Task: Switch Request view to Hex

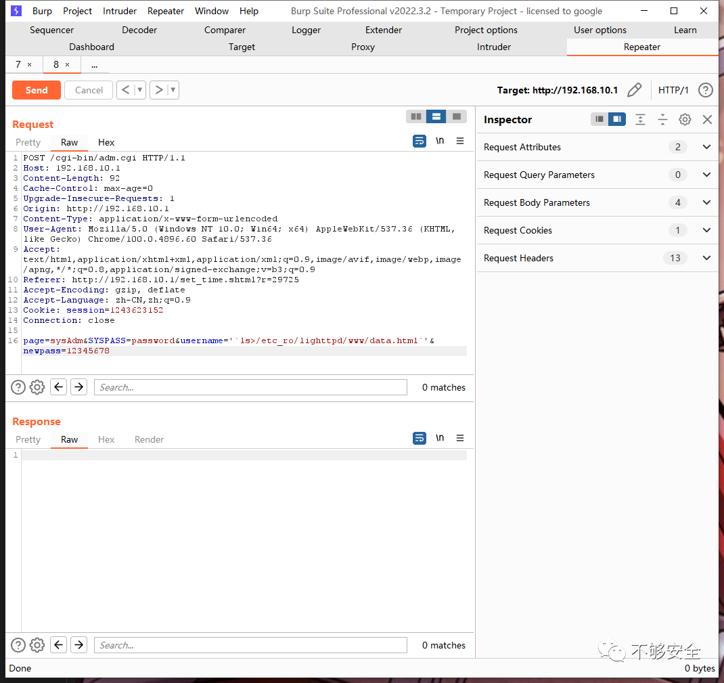Action: pos(106,142)
